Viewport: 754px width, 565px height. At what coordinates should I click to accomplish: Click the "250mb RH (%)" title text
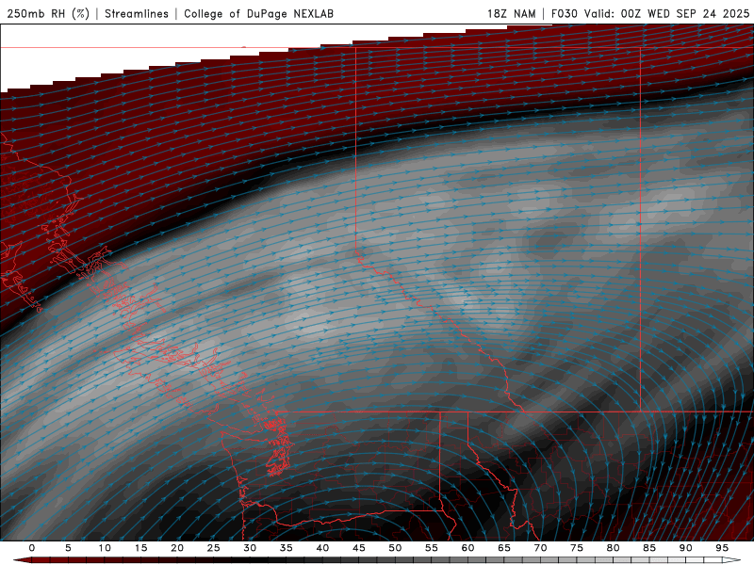(48, 13)
